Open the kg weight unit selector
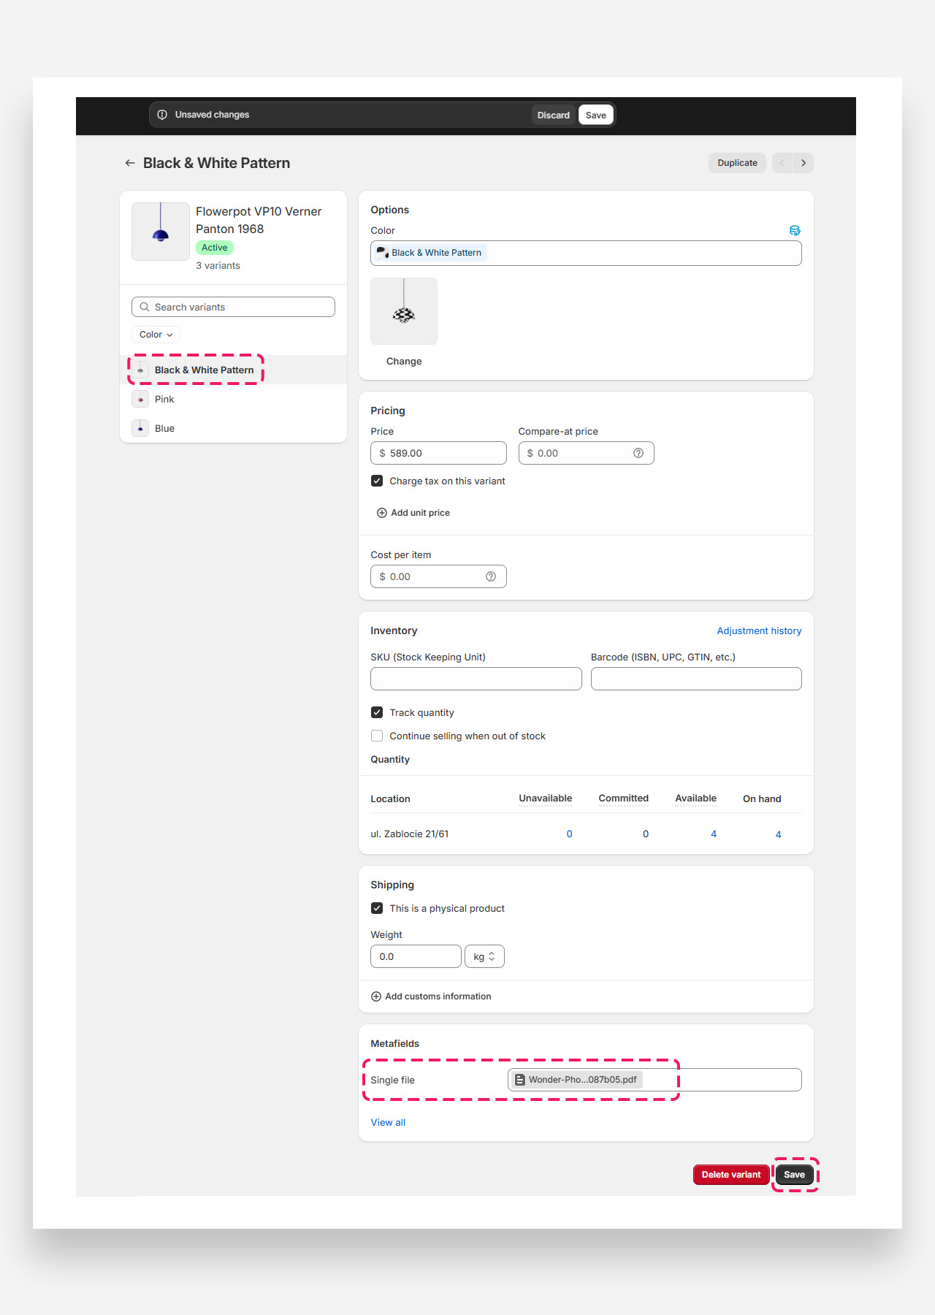The height and width of the screenshot is (1315, 935). point(484,956)
